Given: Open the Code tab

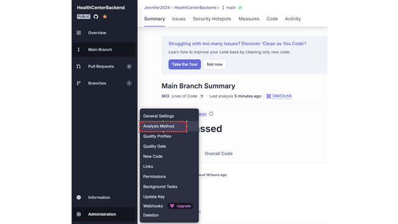Looking at the screenshot, I should coord(272,19).
